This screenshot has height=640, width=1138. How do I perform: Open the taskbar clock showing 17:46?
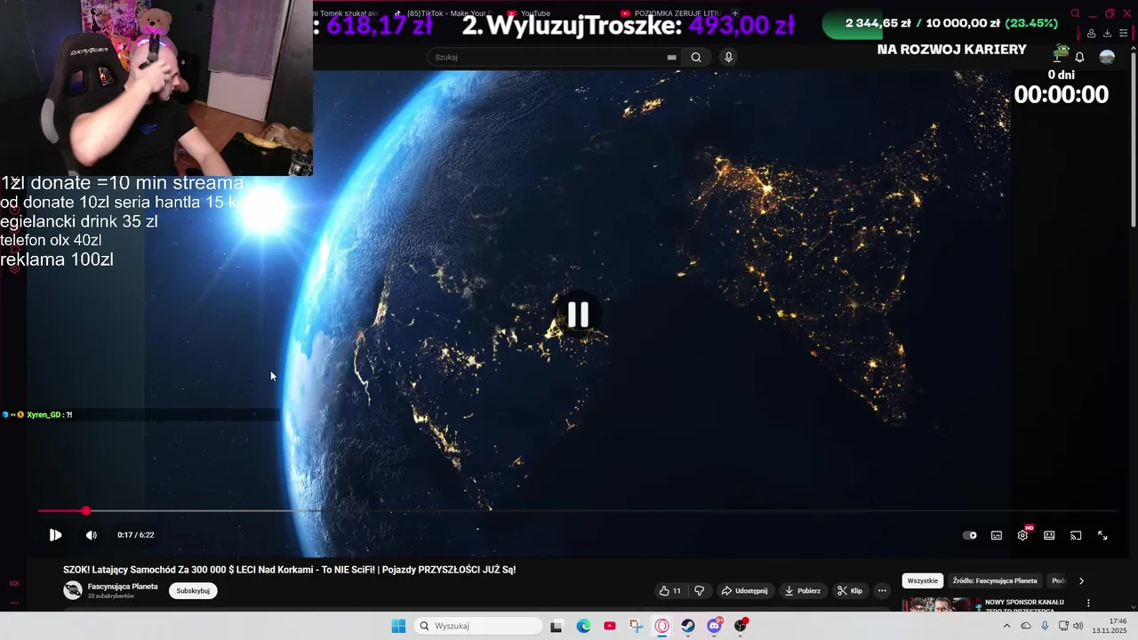pyautogui.click(x=1110, y=626)
